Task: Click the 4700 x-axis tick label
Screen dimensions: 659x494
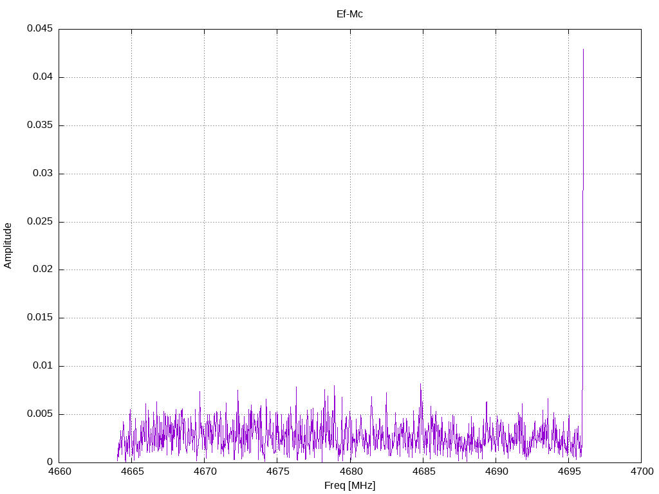Action: (642, 471)
